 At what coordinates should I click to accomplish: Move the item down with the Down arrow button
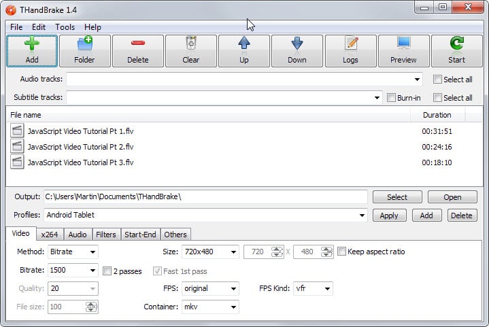click(297, 51)
